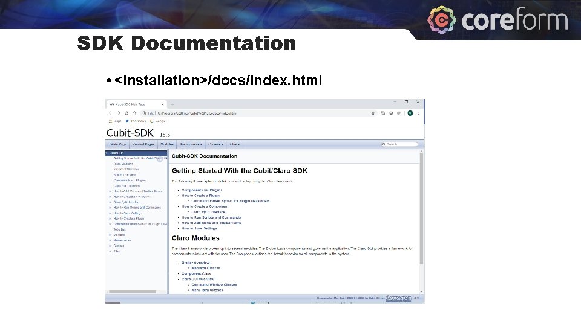Open Components vs. Plugins link in content

202,190
